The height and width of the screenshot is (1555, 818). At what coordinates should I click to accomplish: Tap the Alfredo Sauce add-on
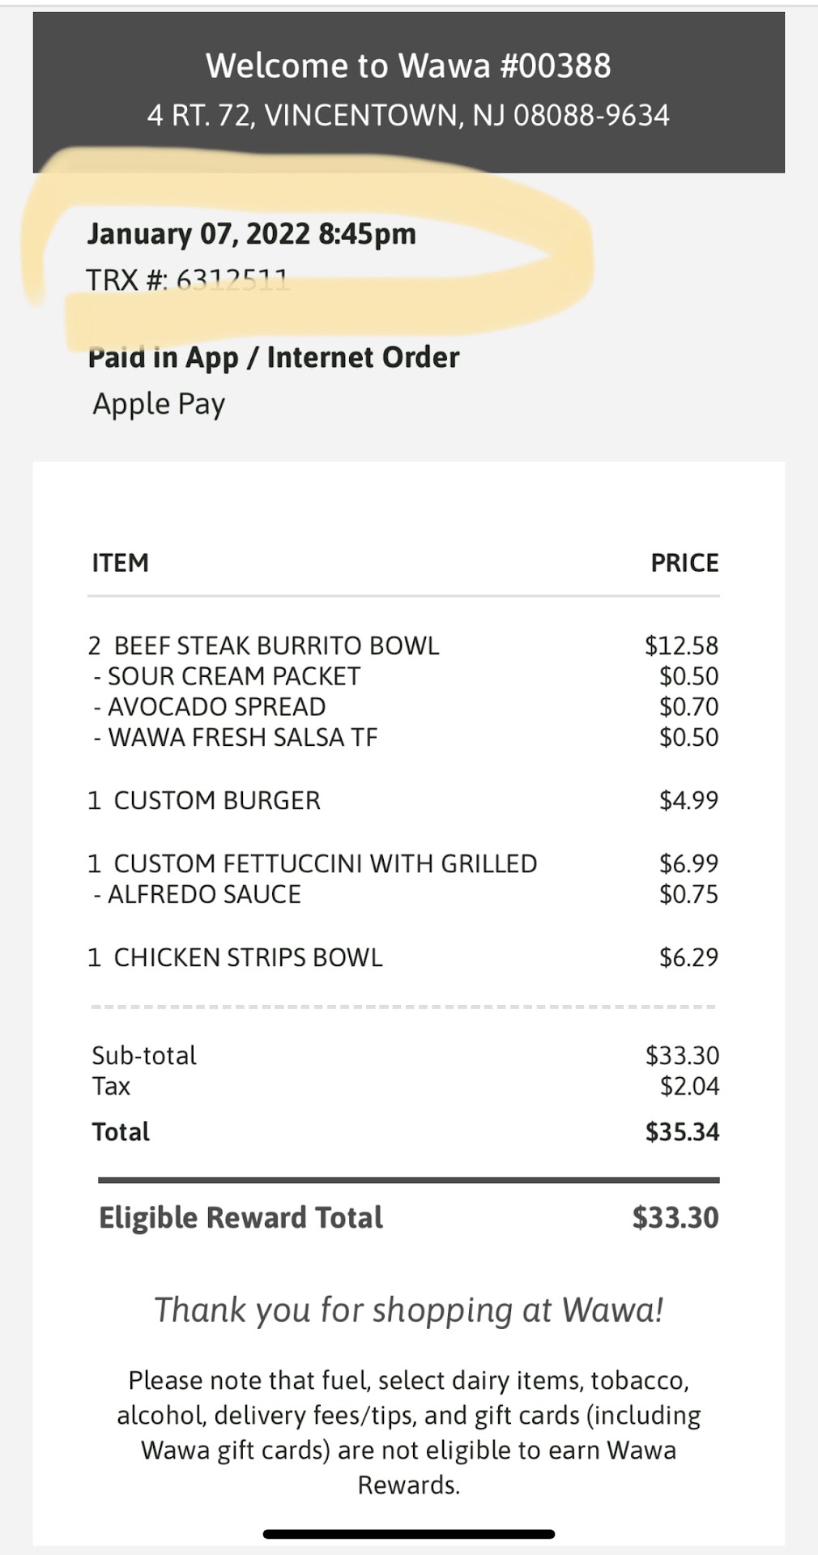[x=198, y=894]
